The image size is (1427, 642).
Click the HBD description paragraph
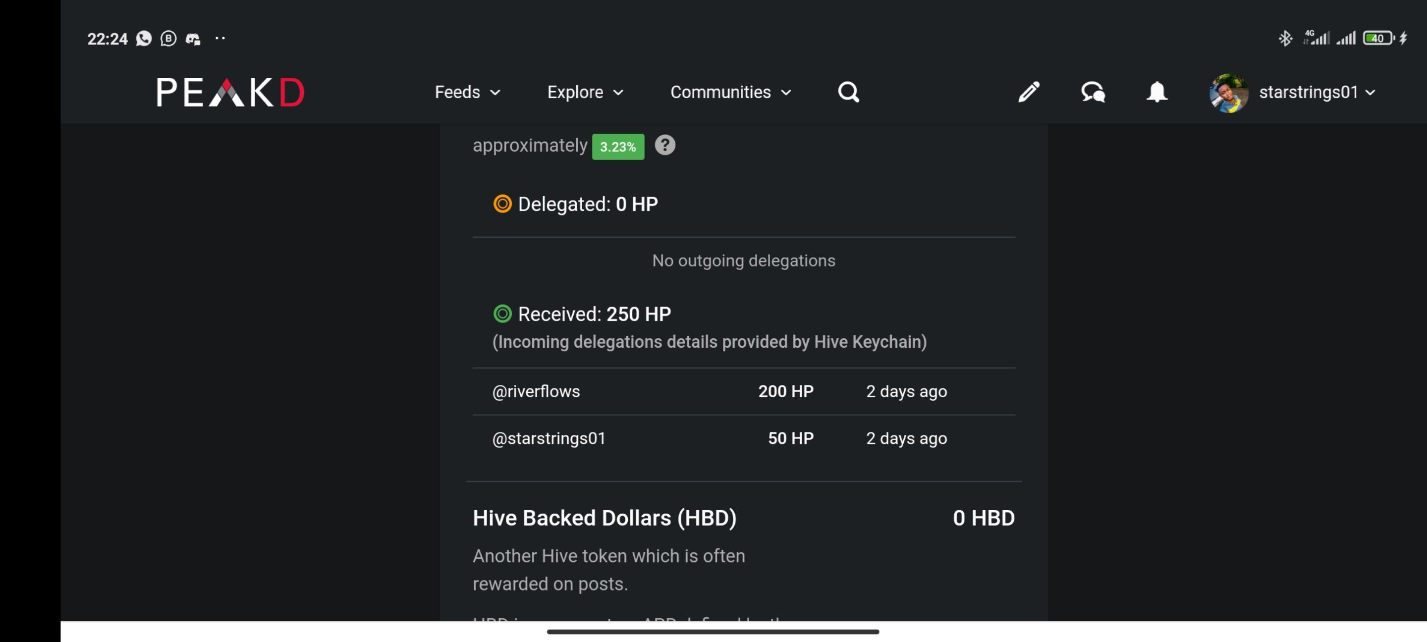[x=609, y=570]
